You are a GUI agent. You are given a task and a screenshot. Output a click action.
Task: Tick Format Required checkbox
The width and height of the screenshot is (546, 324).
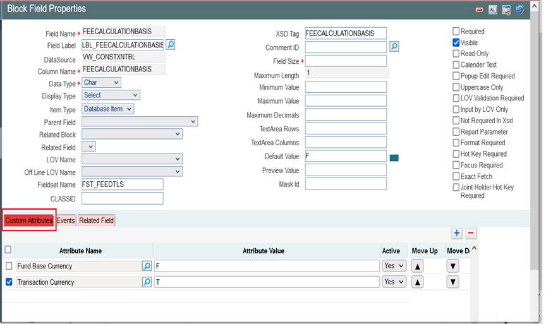click(456, 143)
